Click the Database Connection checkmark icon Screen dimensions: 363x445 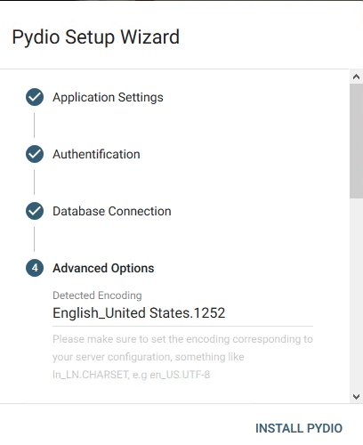click(x=35, y=211)
